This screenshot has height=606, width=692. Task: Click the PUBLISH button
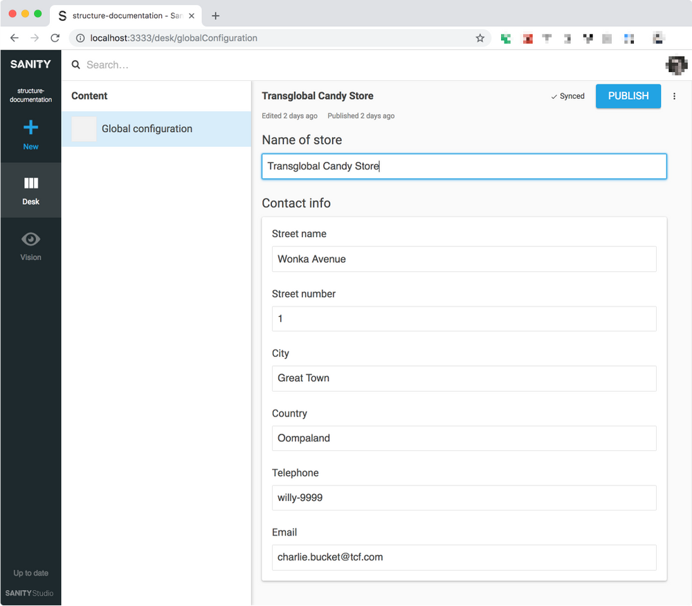[628, 96]
